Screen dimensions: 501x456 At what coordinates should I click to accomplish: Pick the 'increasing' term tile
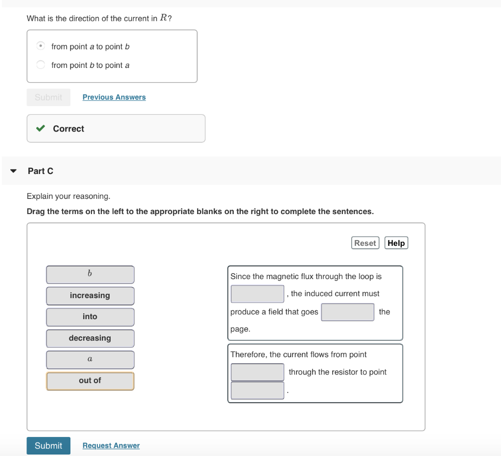click(90, 296)
